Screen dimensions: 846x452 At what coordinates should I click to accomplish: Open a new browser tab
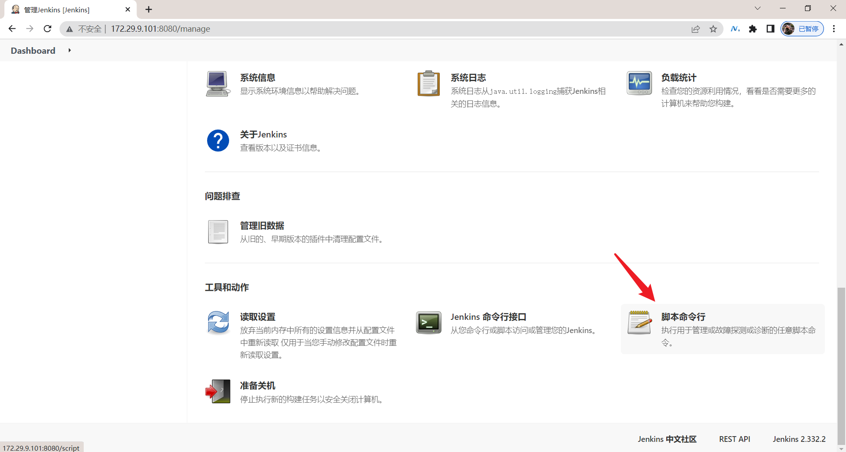coord(149,9)
